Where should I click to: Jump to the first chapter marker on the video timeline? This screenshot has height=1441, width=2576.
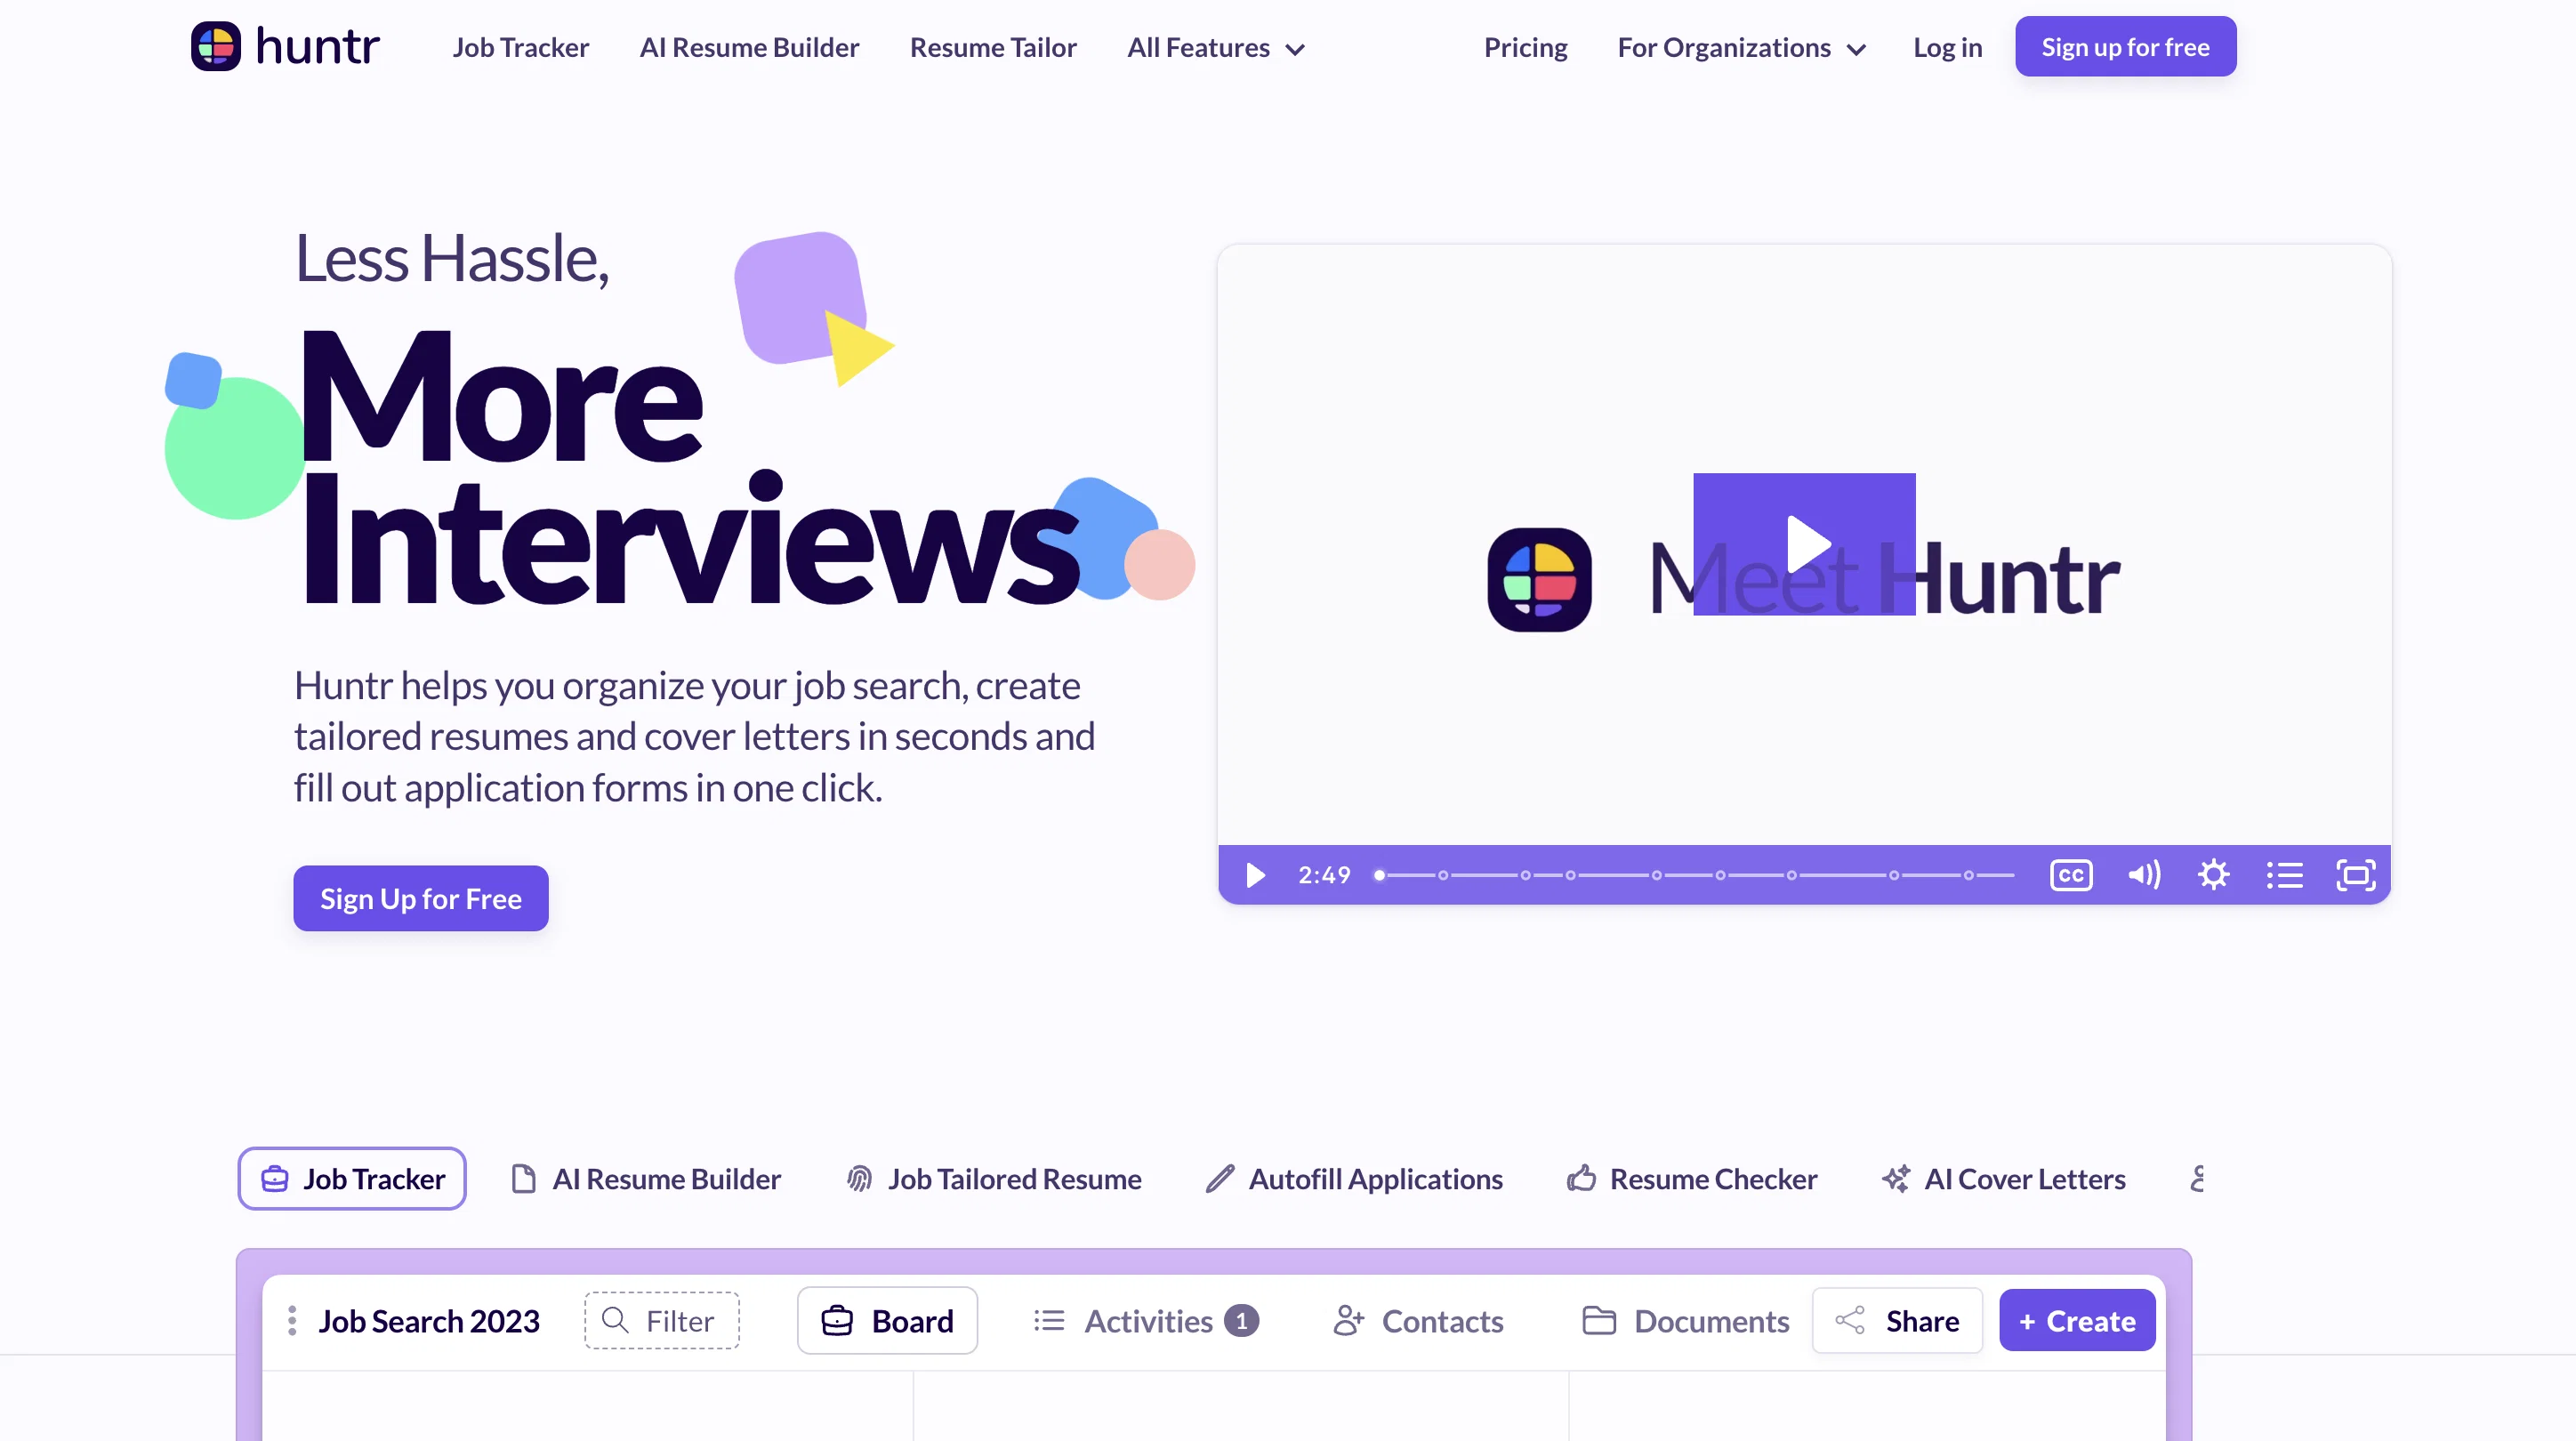(x=1443, y=875)
